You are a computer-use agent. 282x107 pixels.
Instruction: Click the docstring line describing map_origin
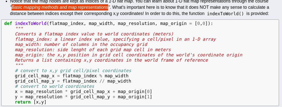(128, 55)
